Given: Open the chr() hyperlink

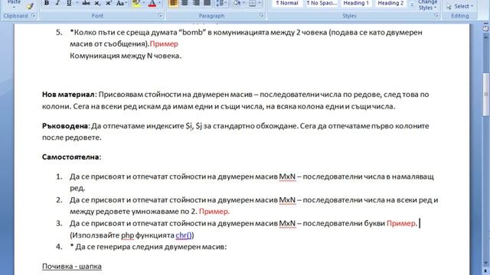Looking at the screenshot, I should point(184,235).
